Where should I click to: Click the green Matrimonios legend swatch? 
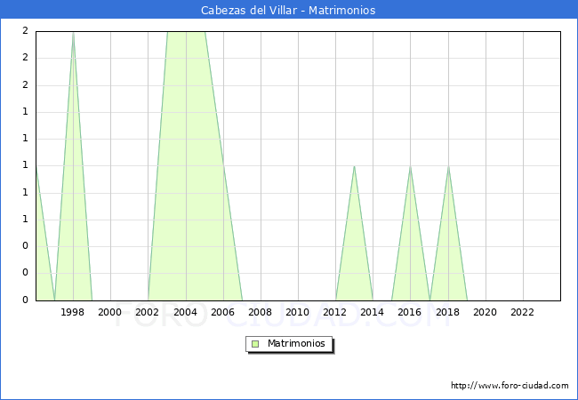[x=255, y=344]
